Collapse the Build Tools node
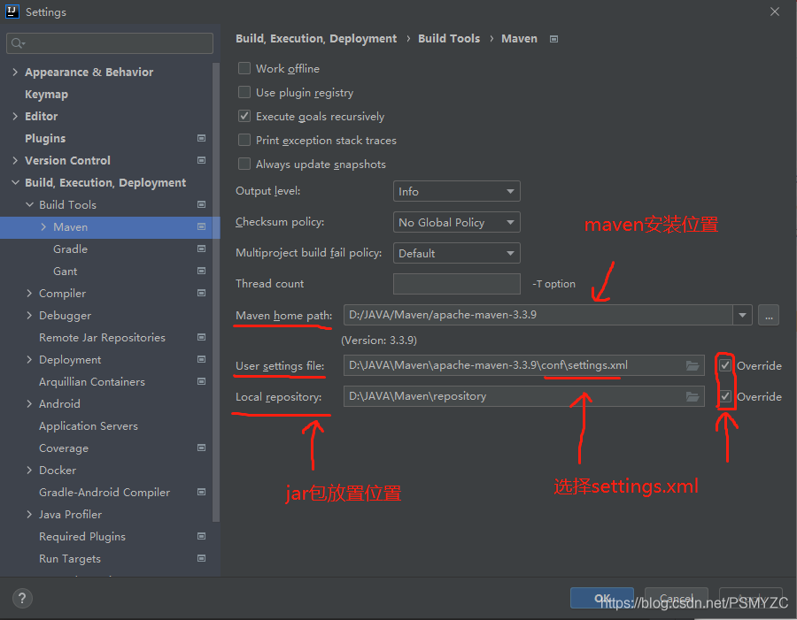797x620 pixels. (x=29, y=204)
